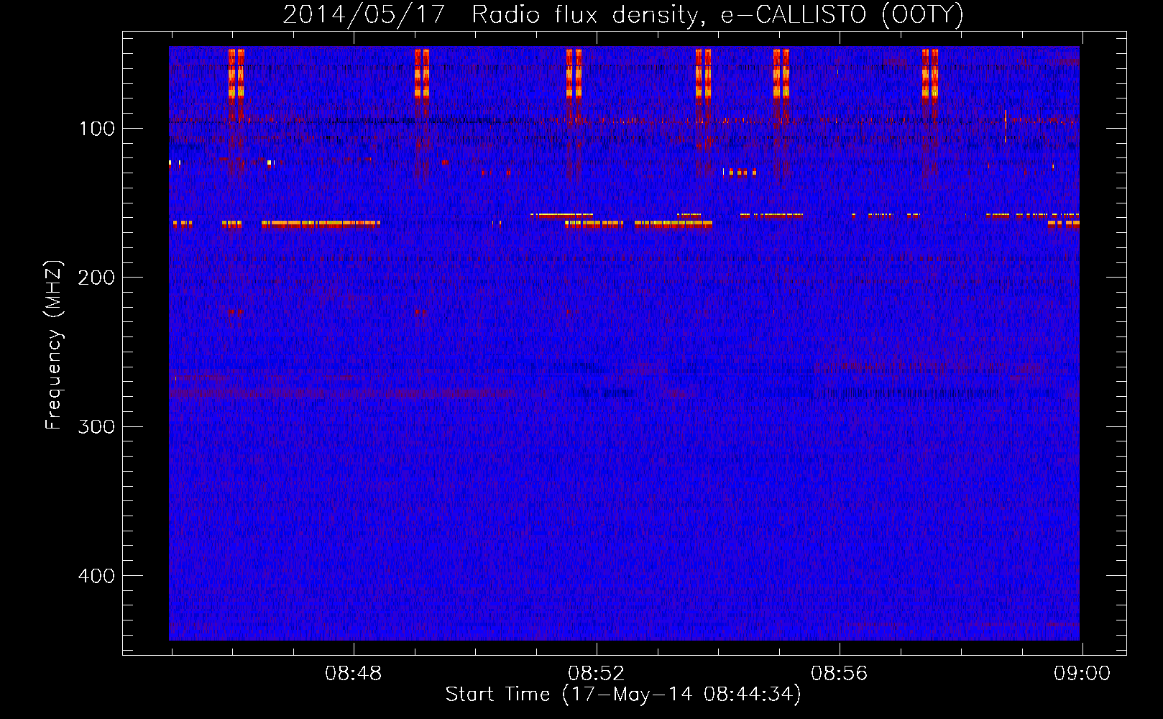Click the '09:00' time tick label
This screenshot has height=719, width=1163.
(1082, 674)
